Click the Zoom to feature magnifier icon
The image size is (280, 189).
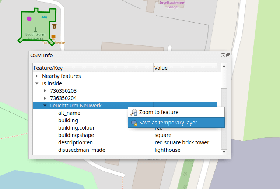coord(134,112)
